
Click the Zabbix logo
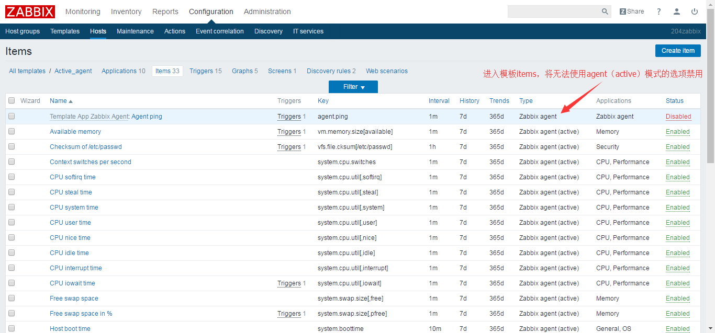30,12
